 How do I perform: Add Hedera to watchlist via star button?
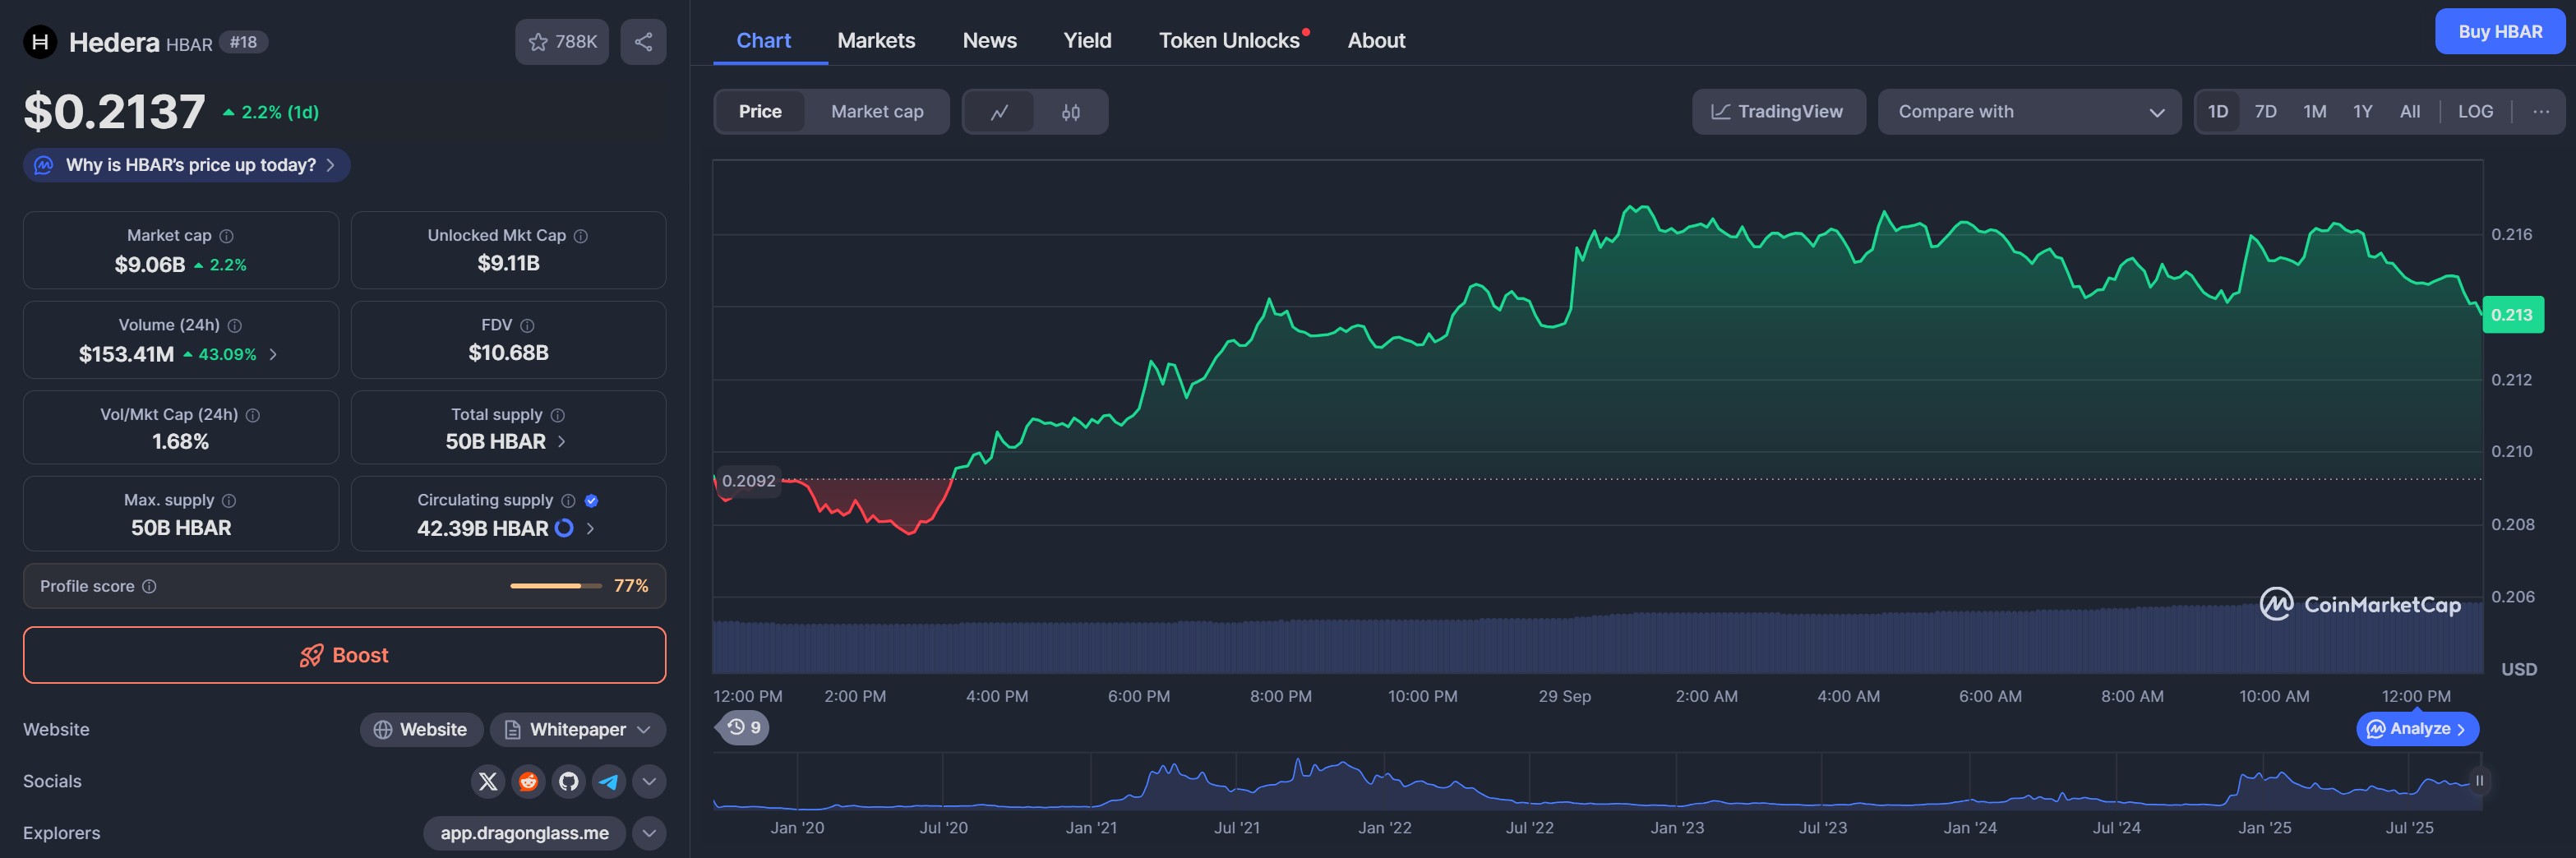click(561, 42)
